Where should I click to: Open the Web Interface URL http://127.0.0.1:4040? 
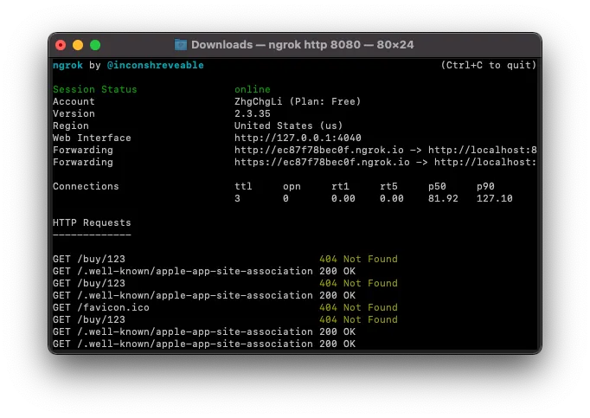click(298, 138)
